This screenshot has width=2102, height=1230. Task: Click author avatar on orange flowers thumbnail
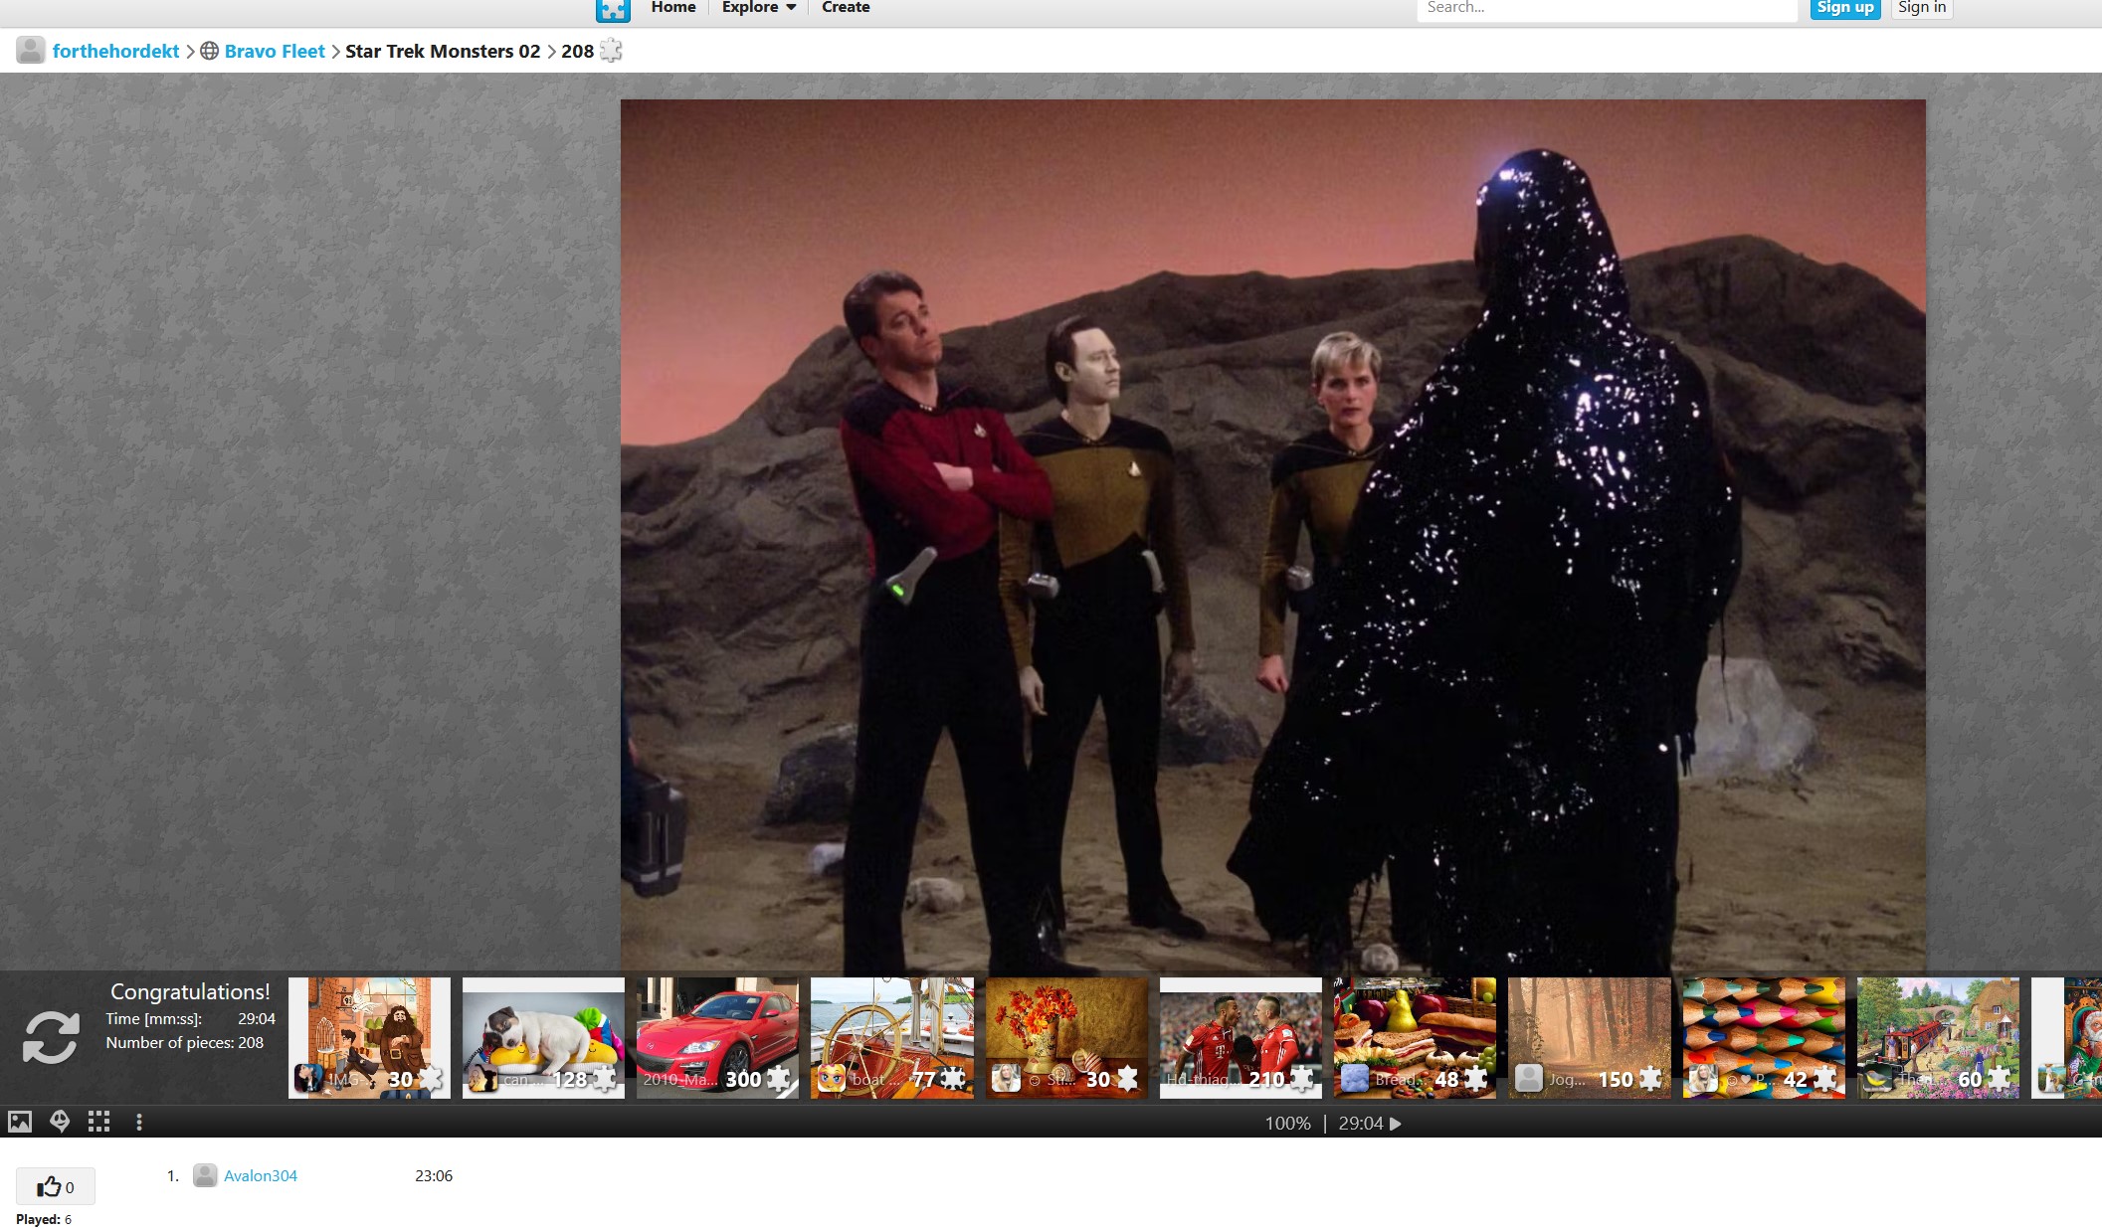click(x=1006, y=1078)
